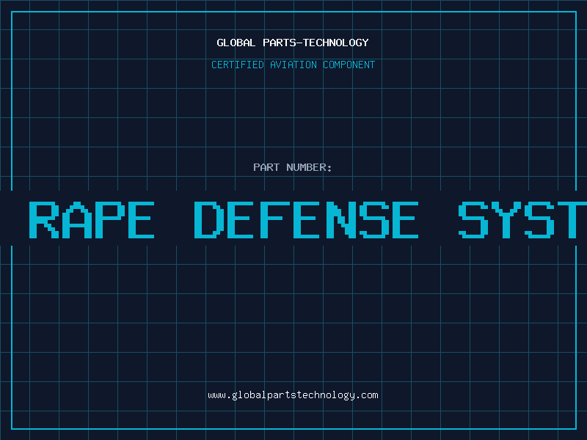Click the bottom-right corner of the cyan border
This screenshot has width=587, height=440.
575,428
